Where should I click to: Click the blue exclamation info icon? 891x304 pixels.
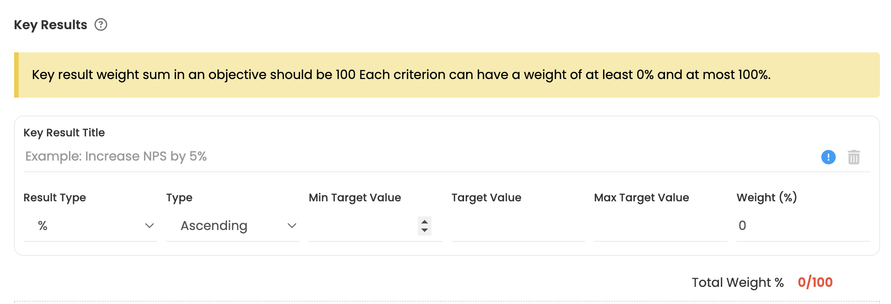828,157
